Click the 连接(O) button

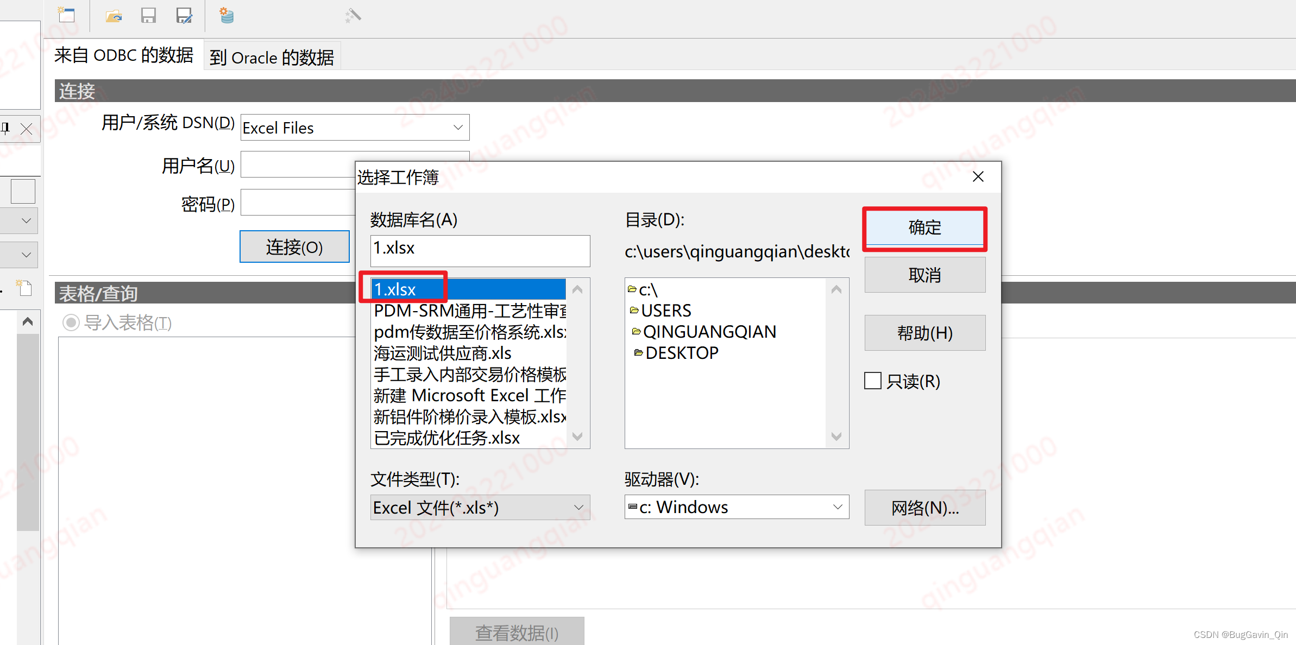point(294,247)
